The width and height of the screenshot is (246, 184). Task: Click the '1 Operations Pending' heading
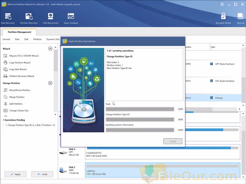[x=14, y=120]
